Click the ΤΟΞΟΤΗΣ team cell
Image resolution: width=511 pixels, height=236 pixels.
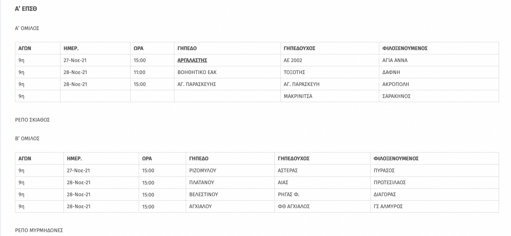coord(330,72)
